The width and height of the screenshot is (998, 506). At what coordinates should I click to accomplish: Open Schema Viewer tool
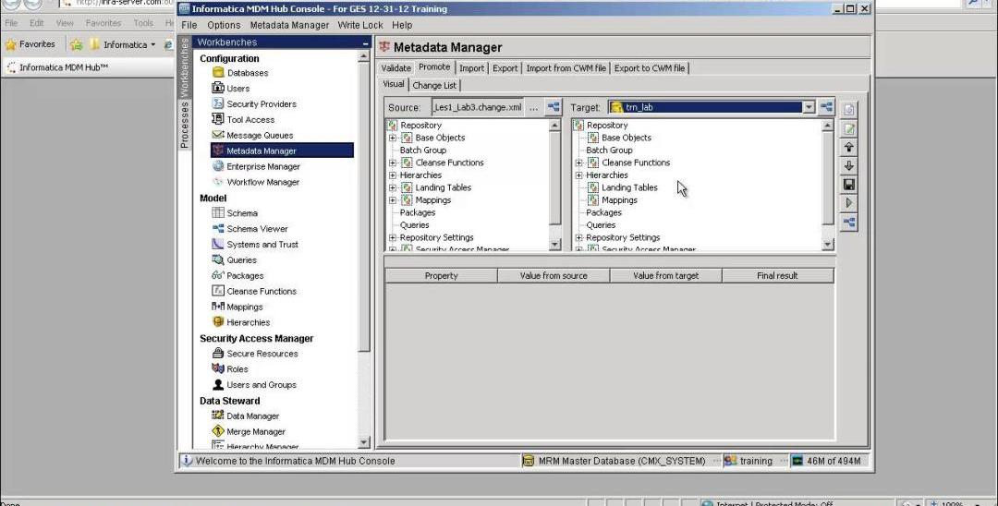[249, 228]
